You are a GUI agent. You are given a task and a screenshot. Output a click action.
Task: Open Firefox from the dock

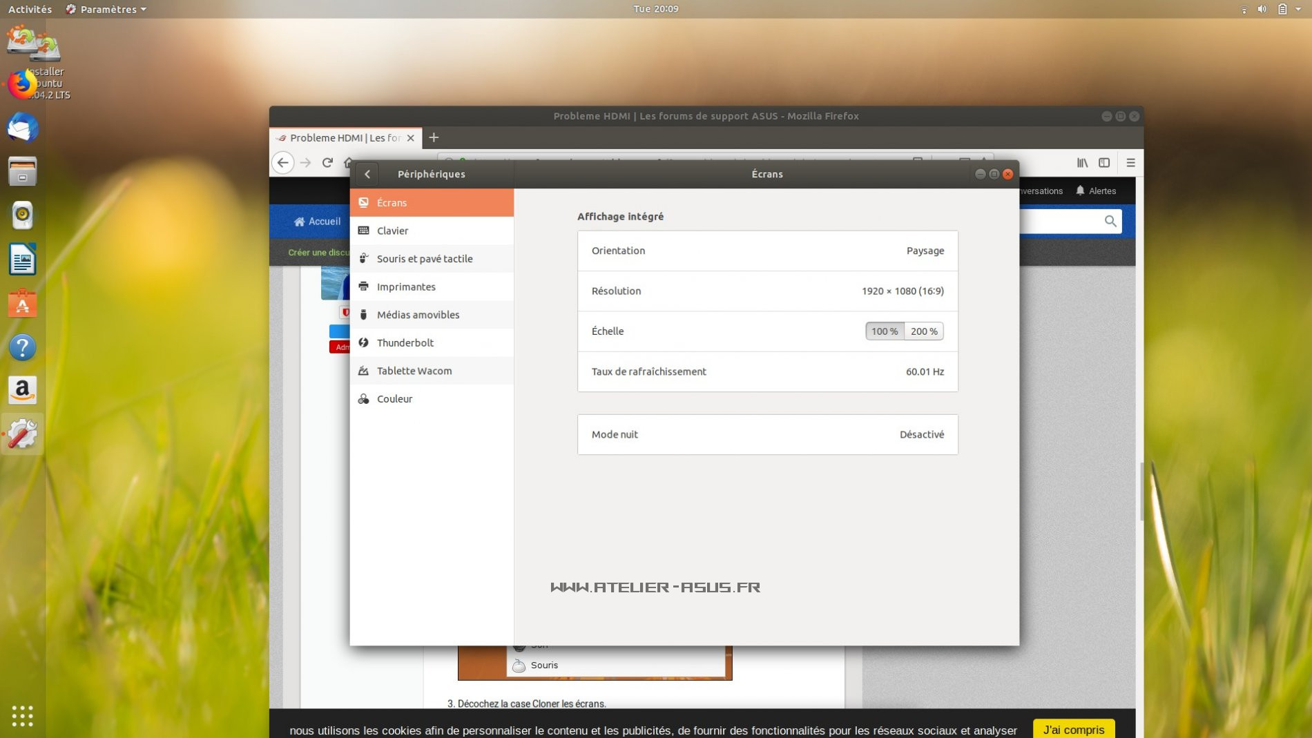(22, 85)
